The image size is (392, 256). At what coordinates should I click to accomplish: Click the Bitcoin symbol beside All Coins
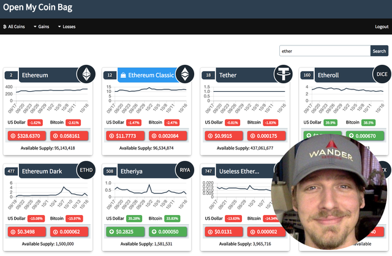click(5, 26)
